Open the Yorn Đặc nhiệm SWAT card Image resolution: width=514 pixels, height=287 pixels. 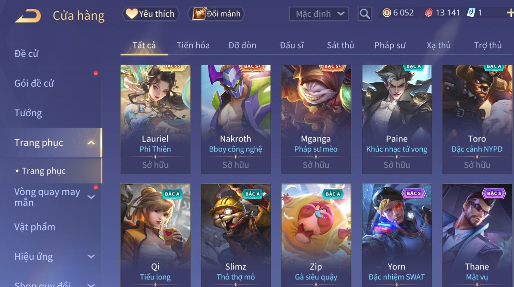pos(397,235)
